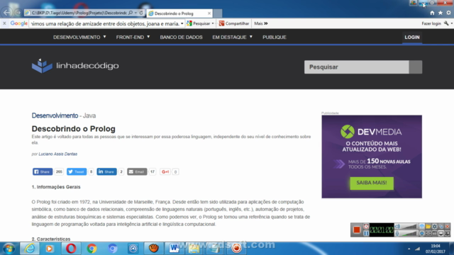Open a new tab with the blank tab button
The height and width of the screenshot is (255, 454).
click(x=218, y=13)
